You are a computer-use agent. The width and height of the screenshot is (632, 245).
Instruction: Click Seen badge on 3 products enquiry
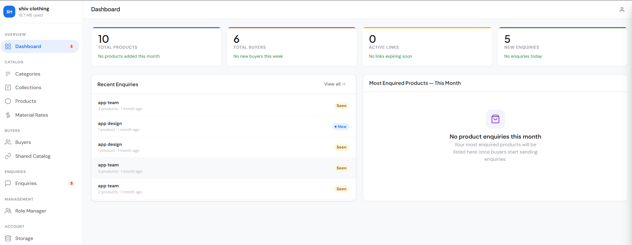(x=341, y=106)
